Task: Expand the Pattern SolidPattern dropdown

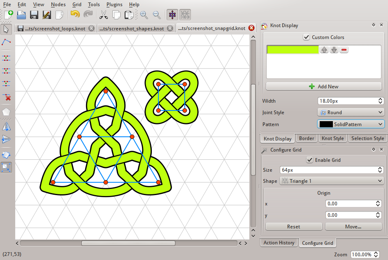Action: [351, 124]
